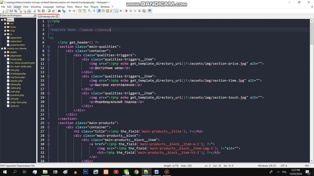Expand the assets folder in workspace tree

[5, 52]
